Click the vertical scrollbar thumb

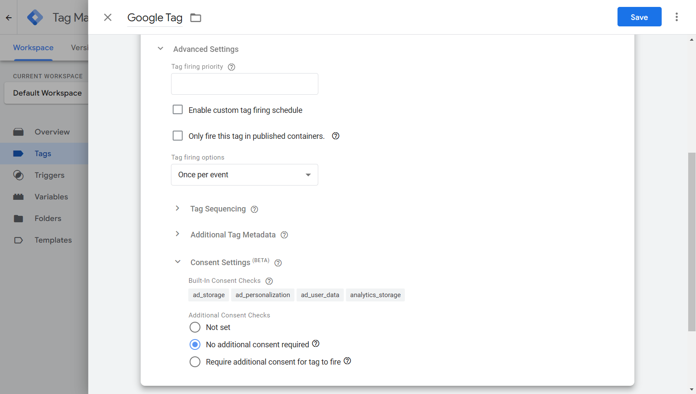(x=692, y=241)
